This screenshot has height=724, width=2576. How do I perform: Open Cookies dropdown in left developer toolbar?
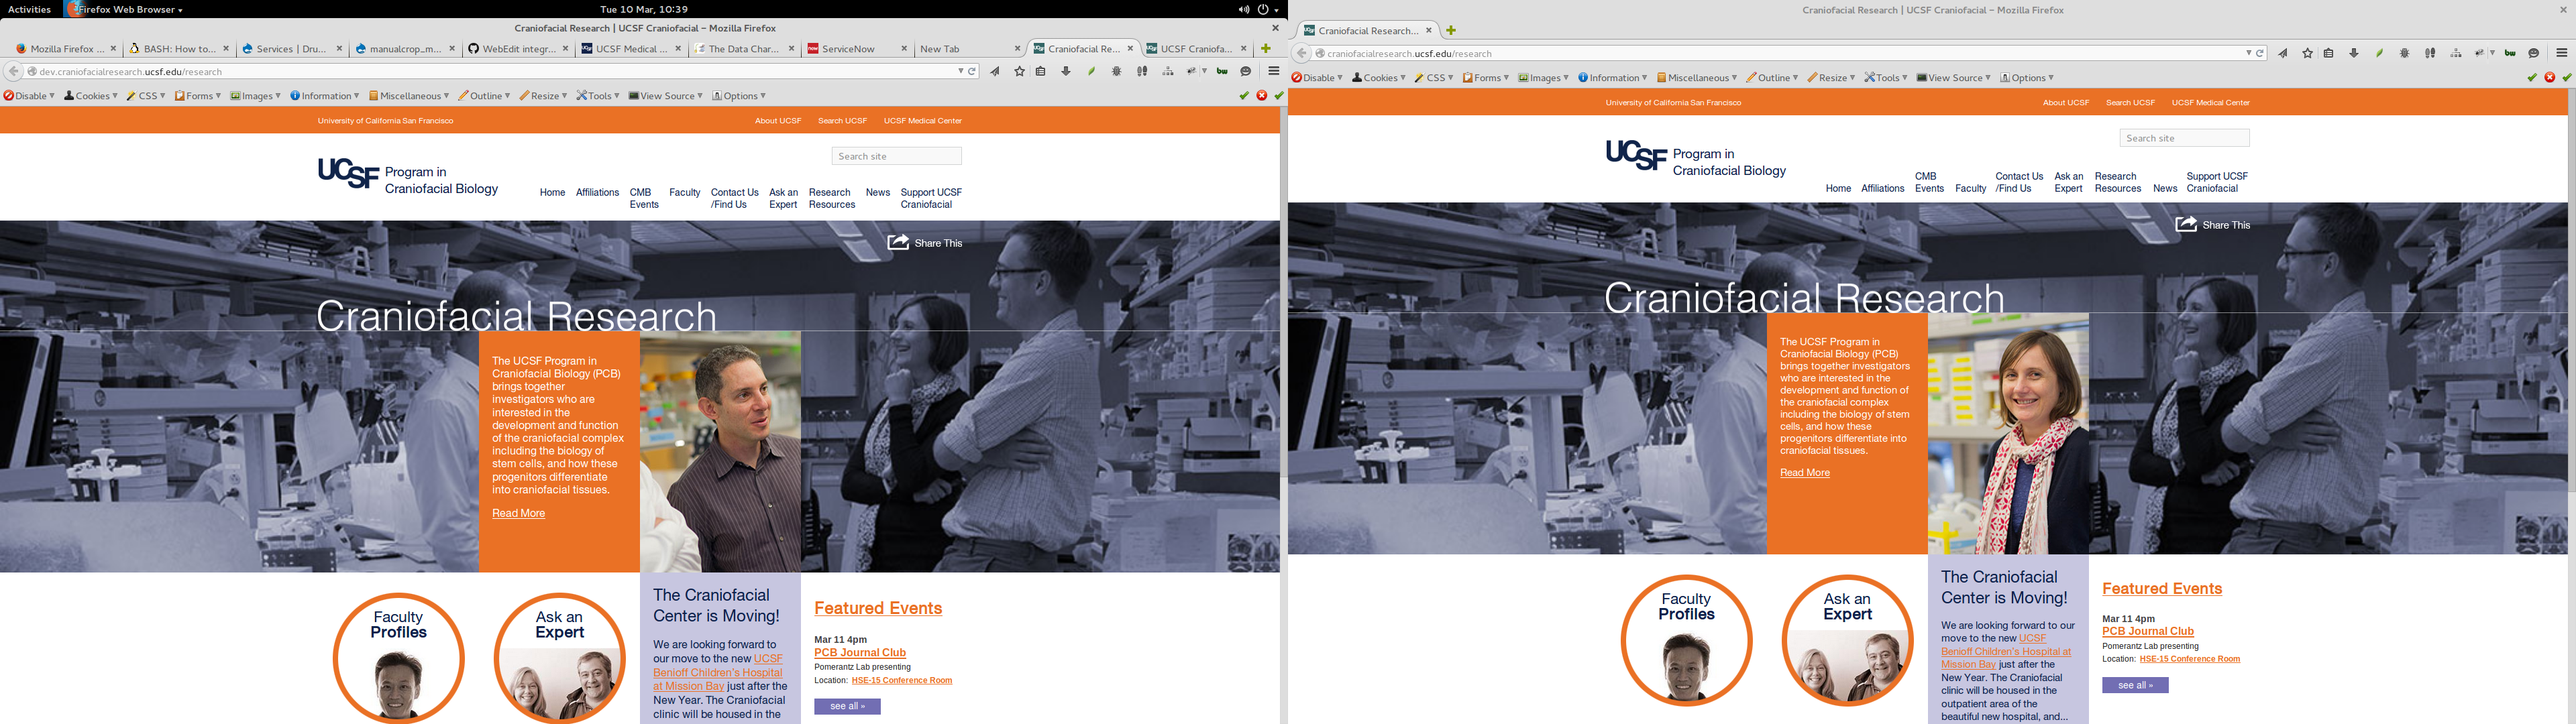[x=91, y=96]
